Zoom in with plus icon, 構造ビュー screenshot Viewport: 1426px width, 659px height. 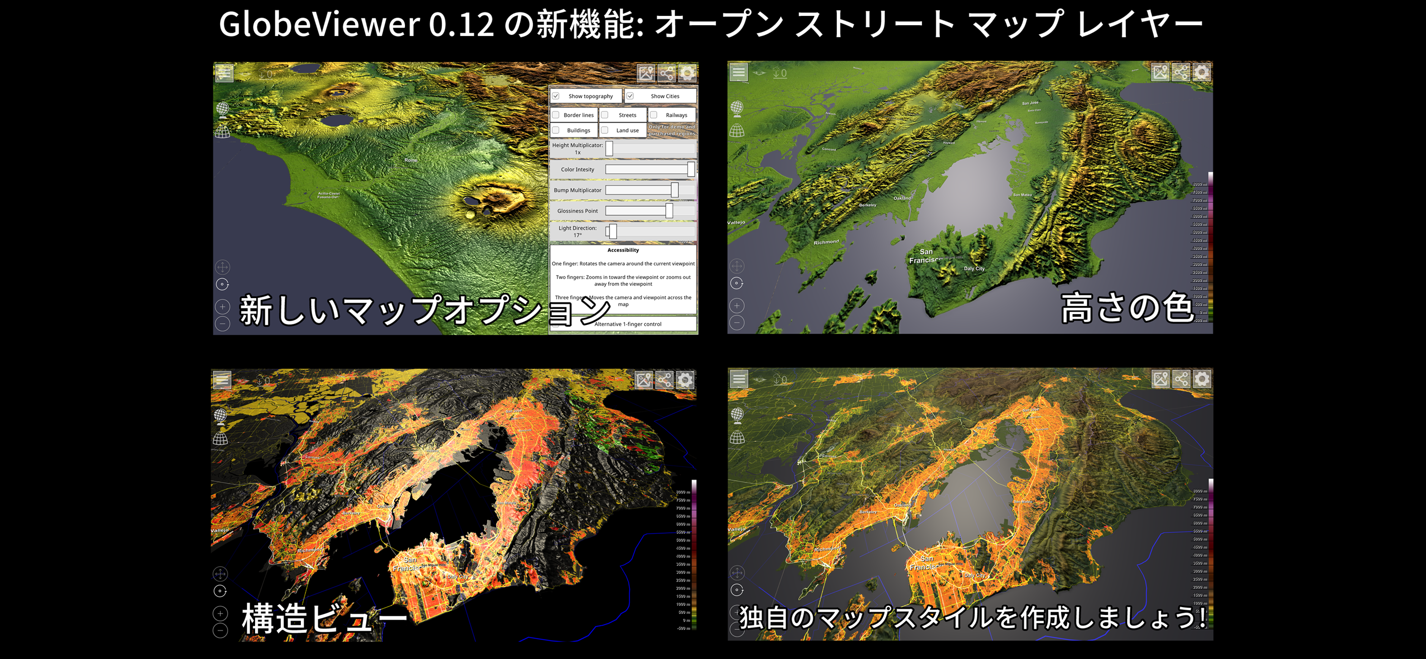tap(220, 613)
